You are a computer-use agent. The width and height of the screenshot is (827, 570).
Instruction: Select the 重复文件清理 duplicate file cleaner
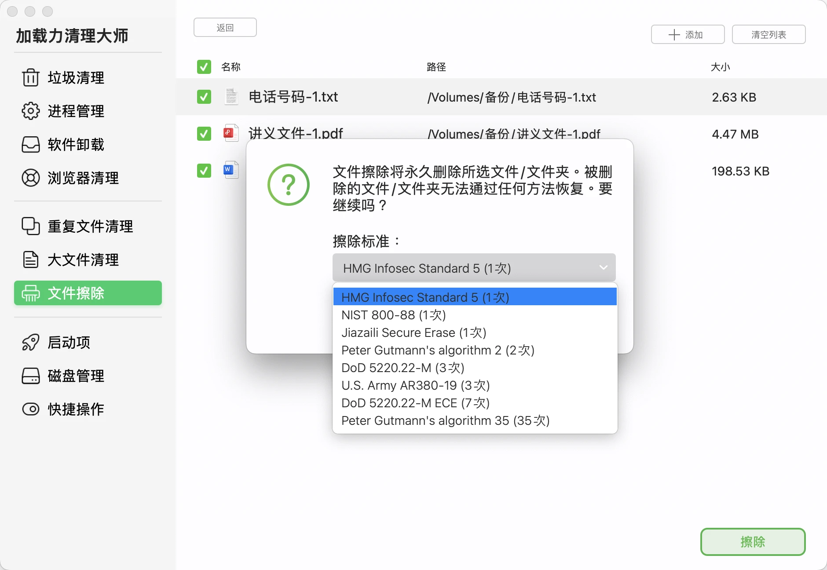pos(89,226)
